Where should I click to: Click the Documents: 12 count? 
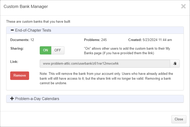point(22,40)
